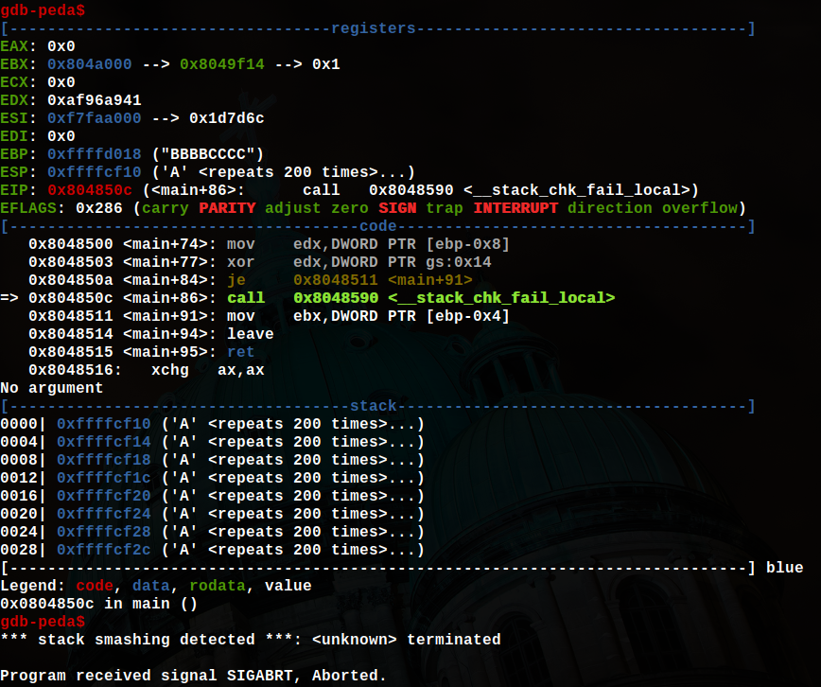Select EBX address 0x804a000

pos(90,64)
